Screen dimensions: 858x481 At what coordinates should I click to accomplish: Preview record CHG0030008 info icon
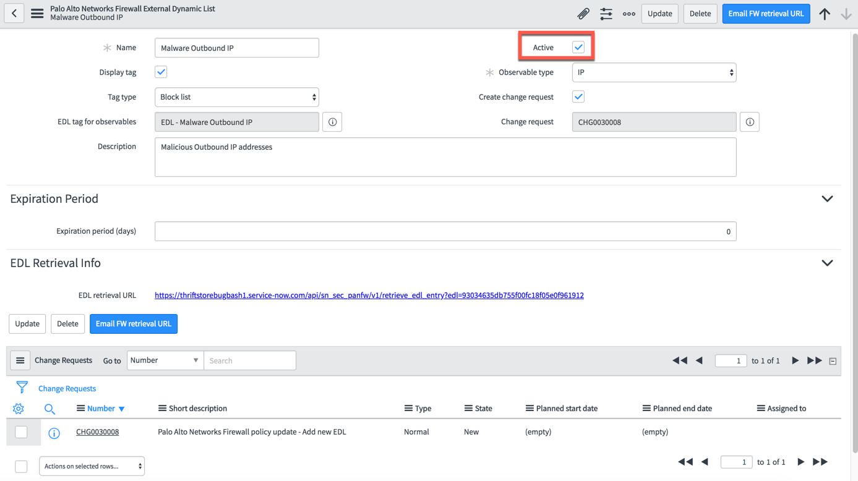click(54, 433)
